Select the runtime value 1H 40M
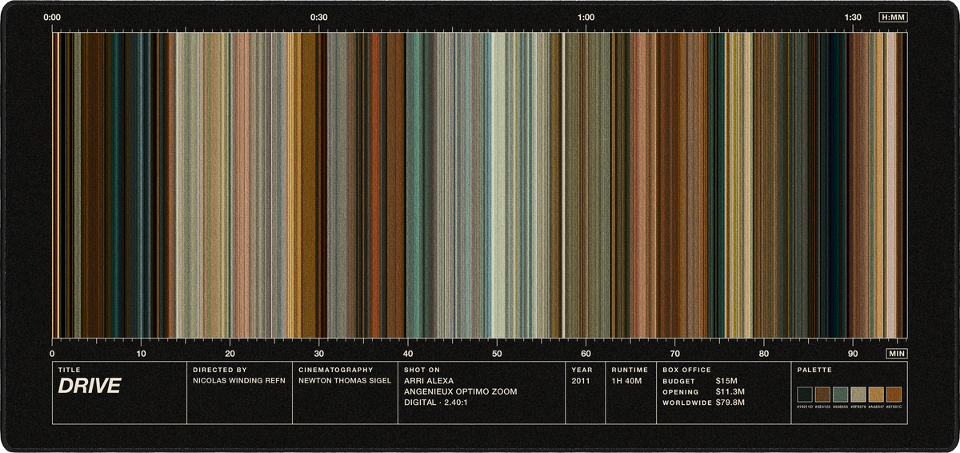960x453 pixels. click(x=627, y=381)
